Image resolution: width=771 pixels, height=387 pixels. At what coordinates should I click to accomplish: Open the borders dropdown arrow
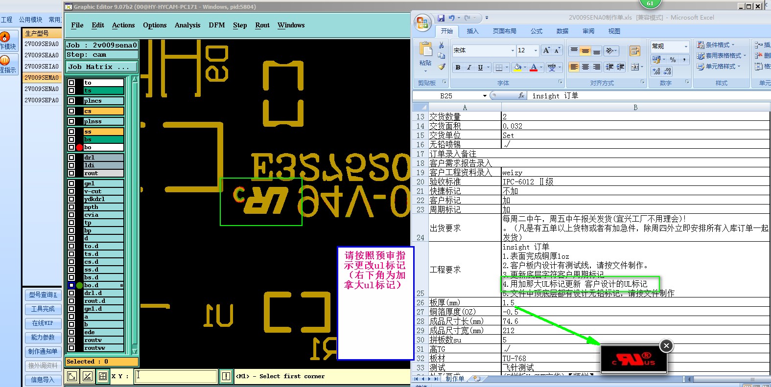507,68
